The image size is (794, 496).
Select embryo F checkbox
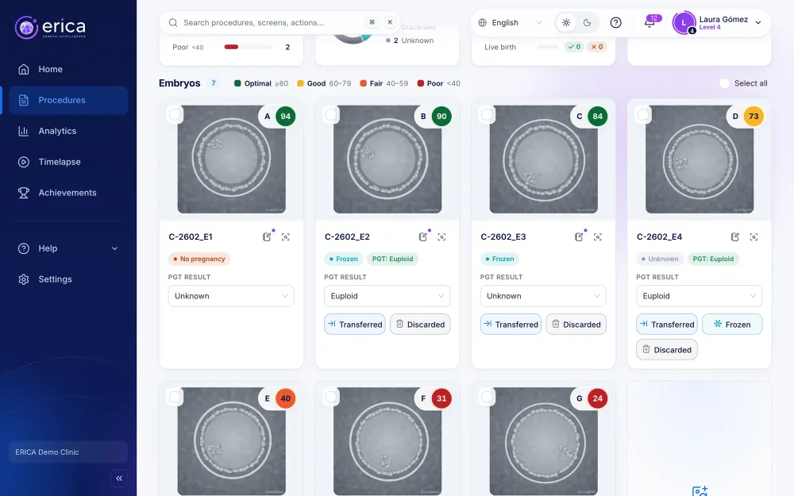[330, 397]
